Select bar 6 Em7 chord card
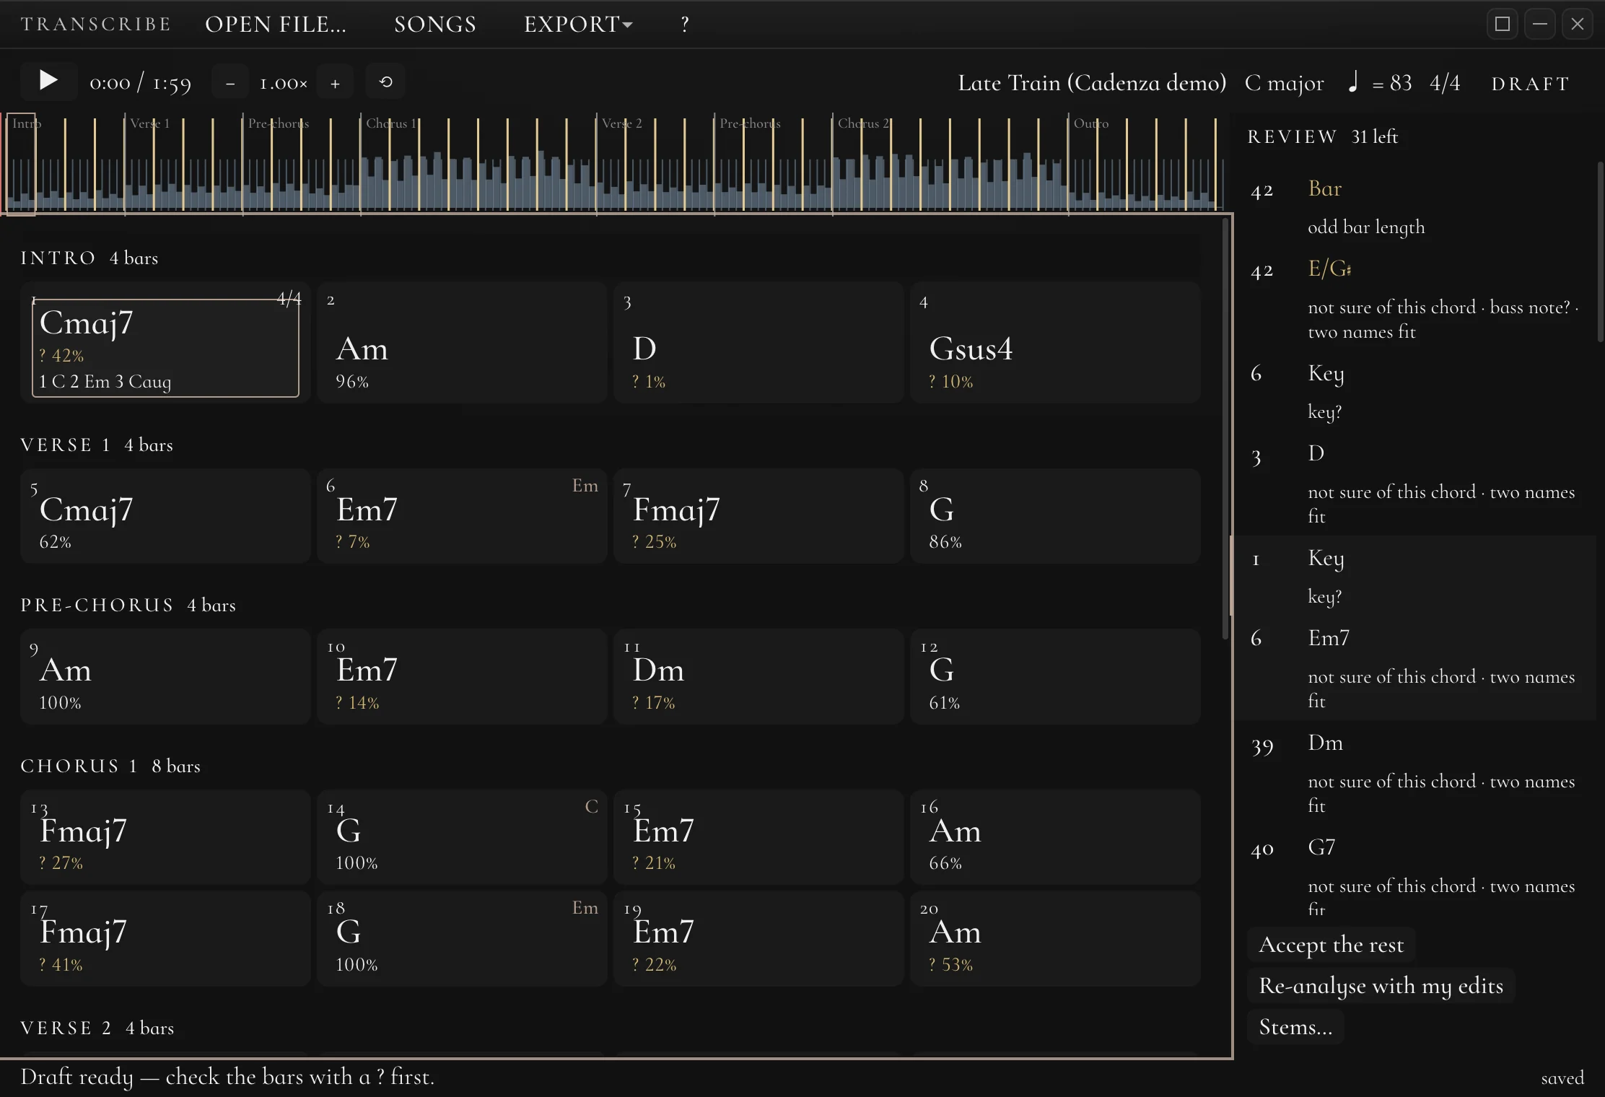The height and width of the screenshot is (1097, 1605). tap(462, 516)
